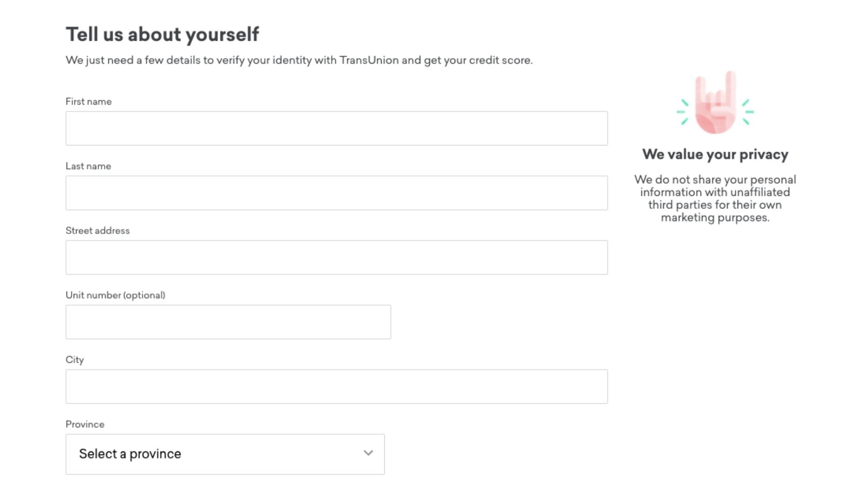The width and height of the screenshot is (863, 485).
Task: Click the First name label
Action: coord(89,101)
